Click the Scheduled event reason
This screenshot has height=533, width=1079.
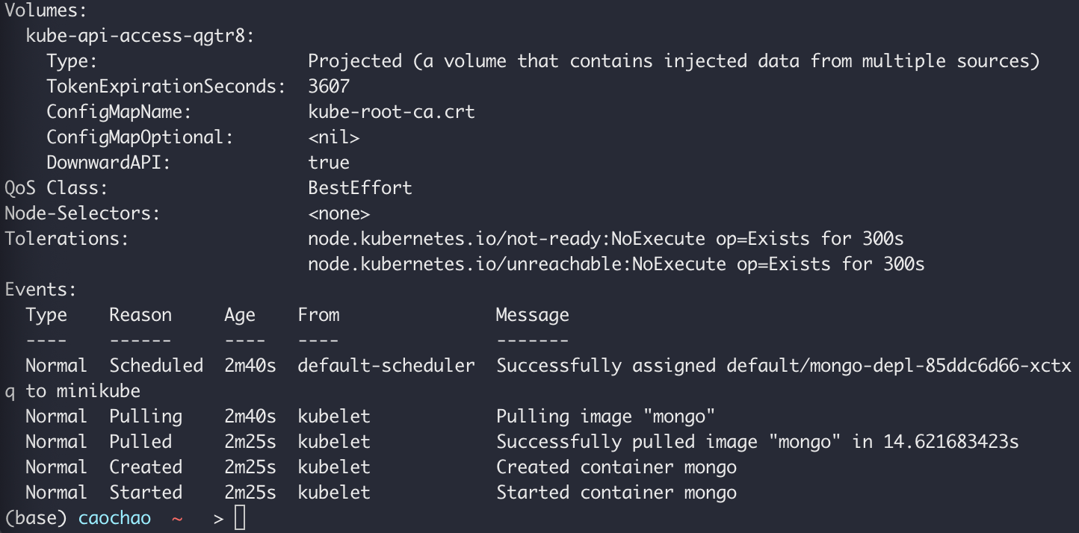coord(156,366)
